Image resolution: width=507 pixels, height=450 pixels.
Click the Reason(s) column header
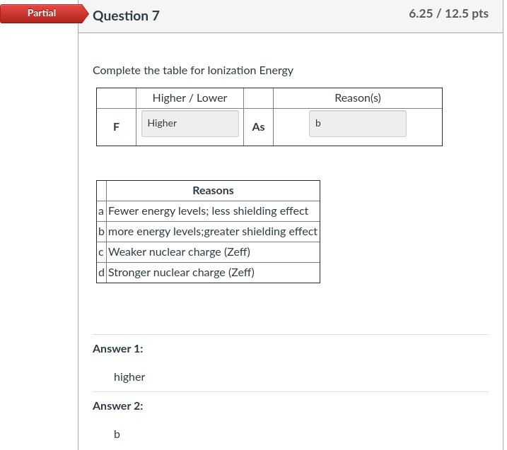tap(357, 98)
